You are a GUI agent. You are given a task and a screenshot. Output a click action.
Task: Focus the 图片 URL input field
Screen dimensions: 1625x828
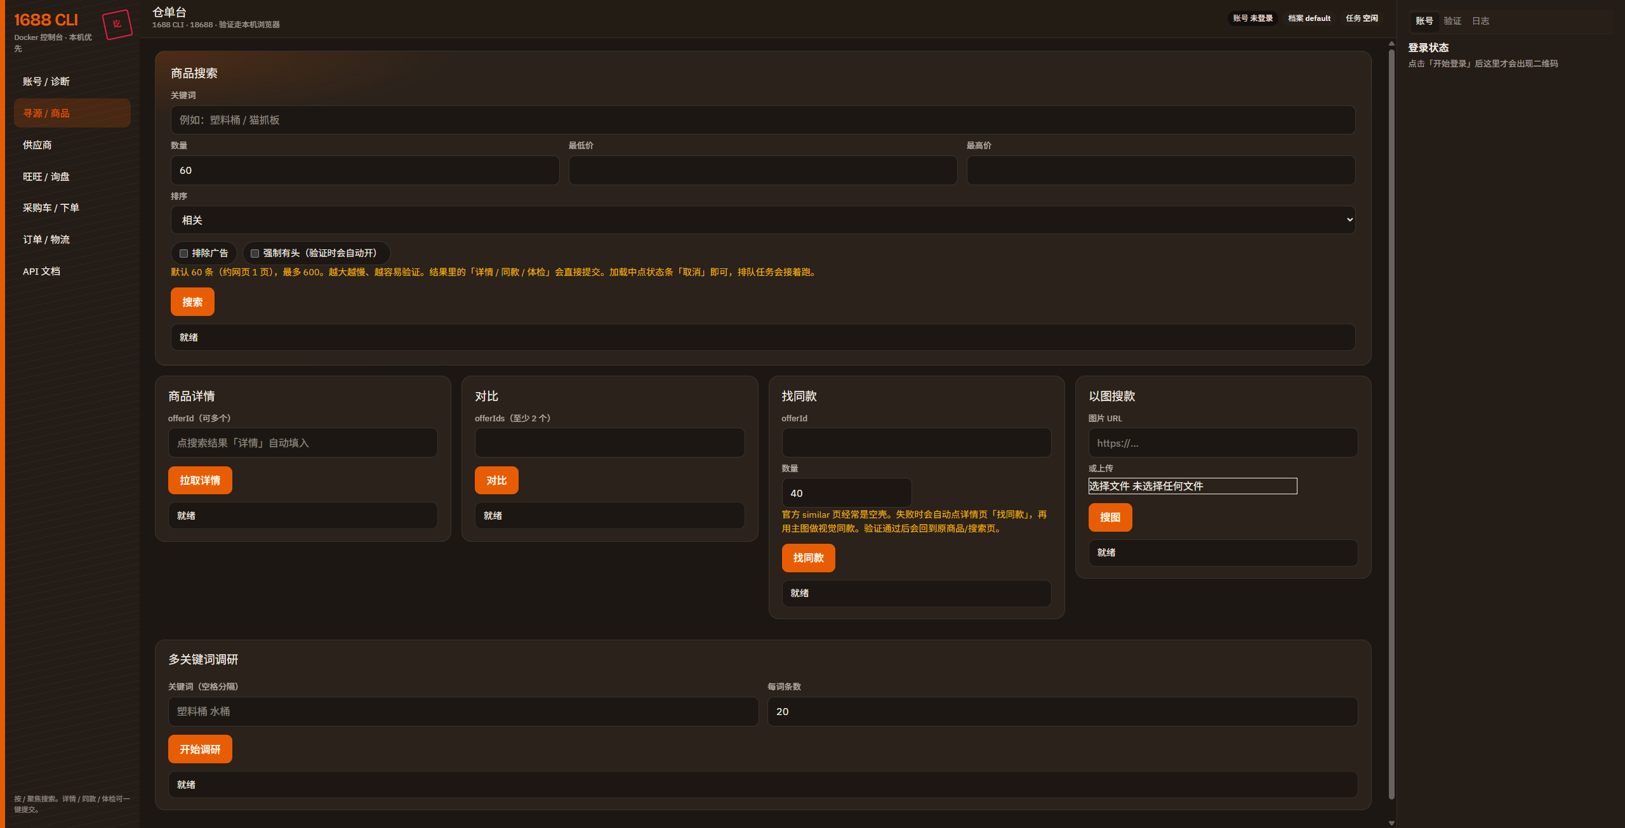1223,443
